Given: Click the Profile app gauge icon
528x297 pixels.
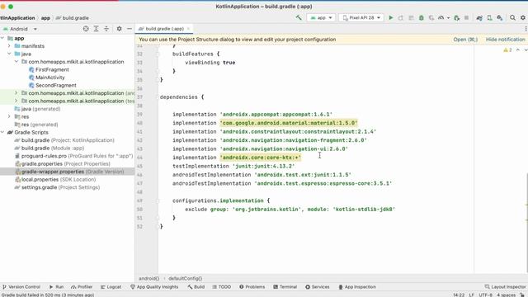Looking at the screenshot, I should pos(441,18).
